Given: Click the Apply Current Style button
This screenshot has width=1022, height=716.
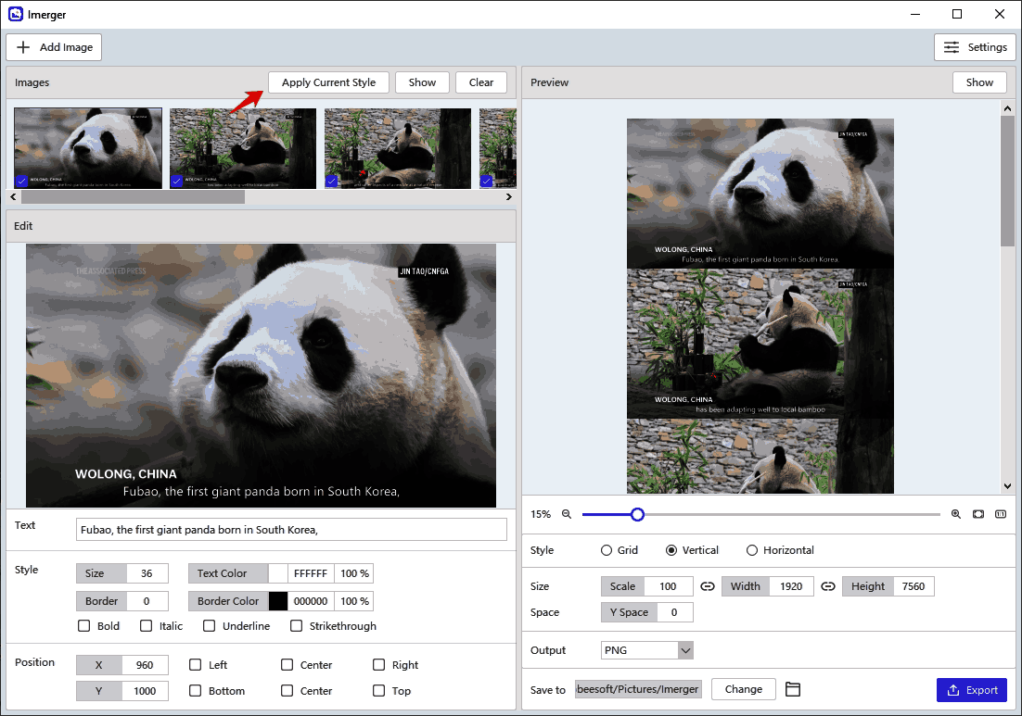Looking at the screenshot, I should (x=328, y=82).
